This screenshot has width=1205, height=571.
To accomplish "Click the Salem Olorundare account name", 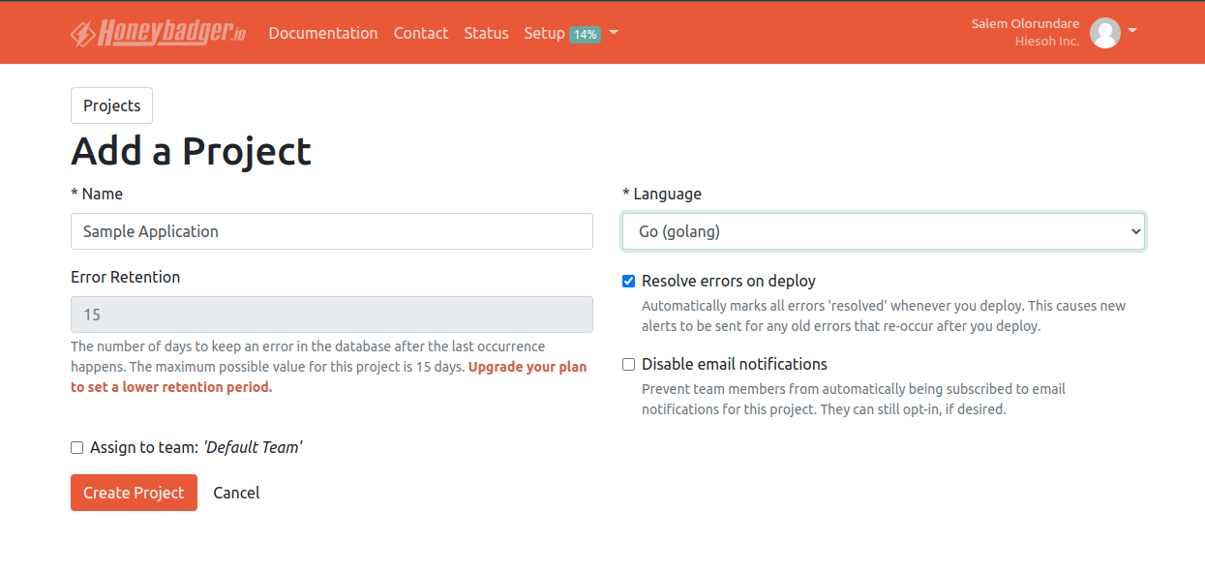I will (x=1025, y=23).
